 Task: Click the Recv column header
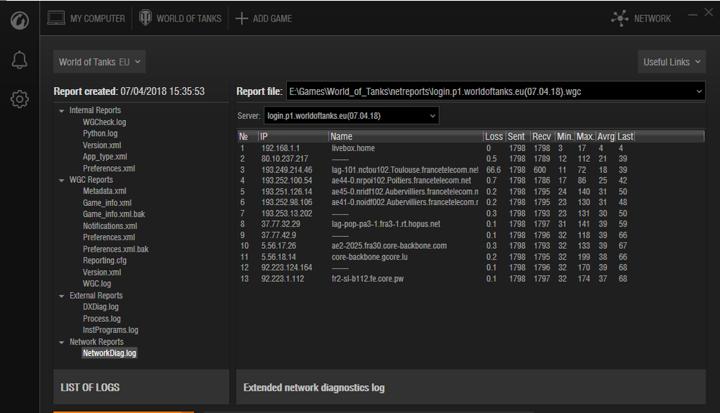pos(542,136)
